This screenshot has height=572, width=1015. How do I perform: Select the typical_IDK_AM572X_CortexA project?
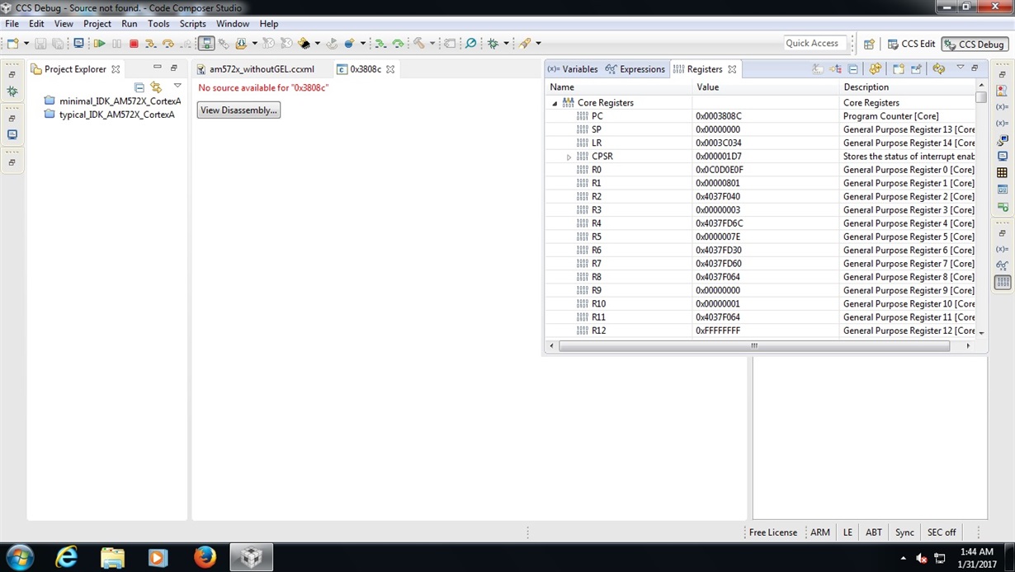[109, 115]
